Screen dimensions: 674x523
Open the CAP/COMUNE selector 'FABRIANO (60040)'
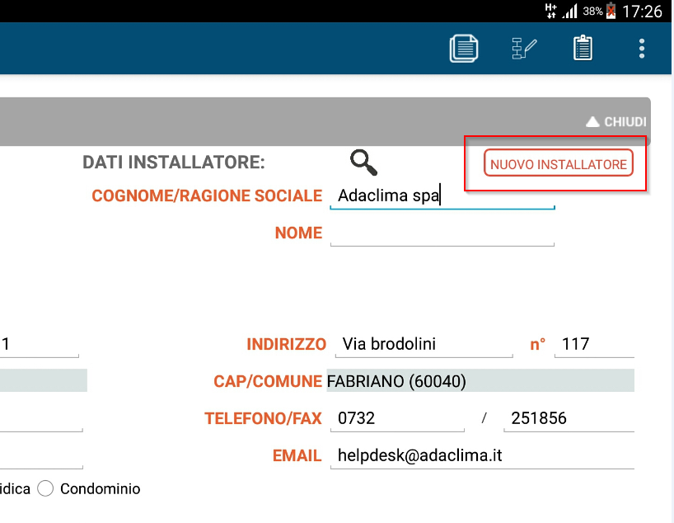pyautogui.click(x=480, y=380)
